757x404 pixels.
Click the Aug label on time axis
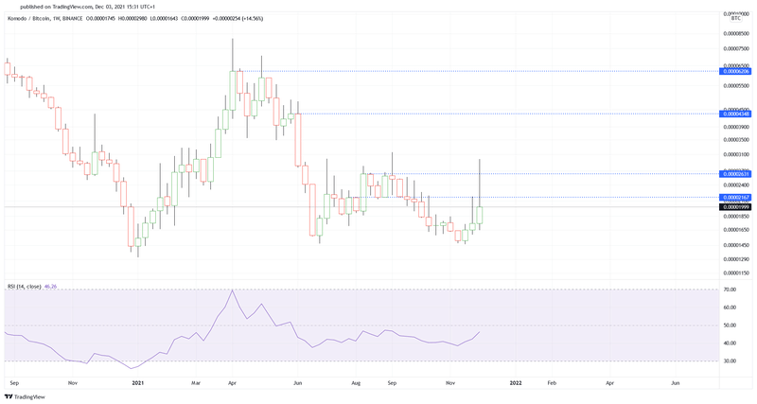pos(356,383)
